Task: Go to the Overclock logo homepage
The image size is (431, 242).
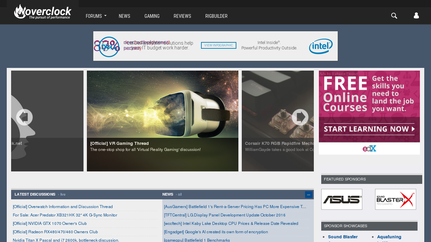Action: coord(43,12)
